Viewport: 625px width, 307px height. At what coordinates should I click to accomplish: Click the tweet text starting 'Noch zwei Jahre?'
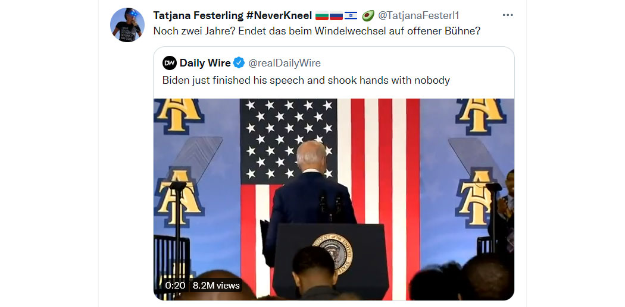pyautogui.click(x=317, y=31)
